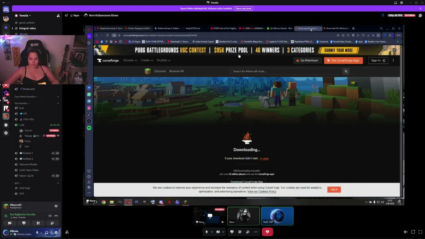The height and width of the screenshot is (239, 425).
Task: Open screen share icon in bottom control bar
Action: [x=232, y=232]
